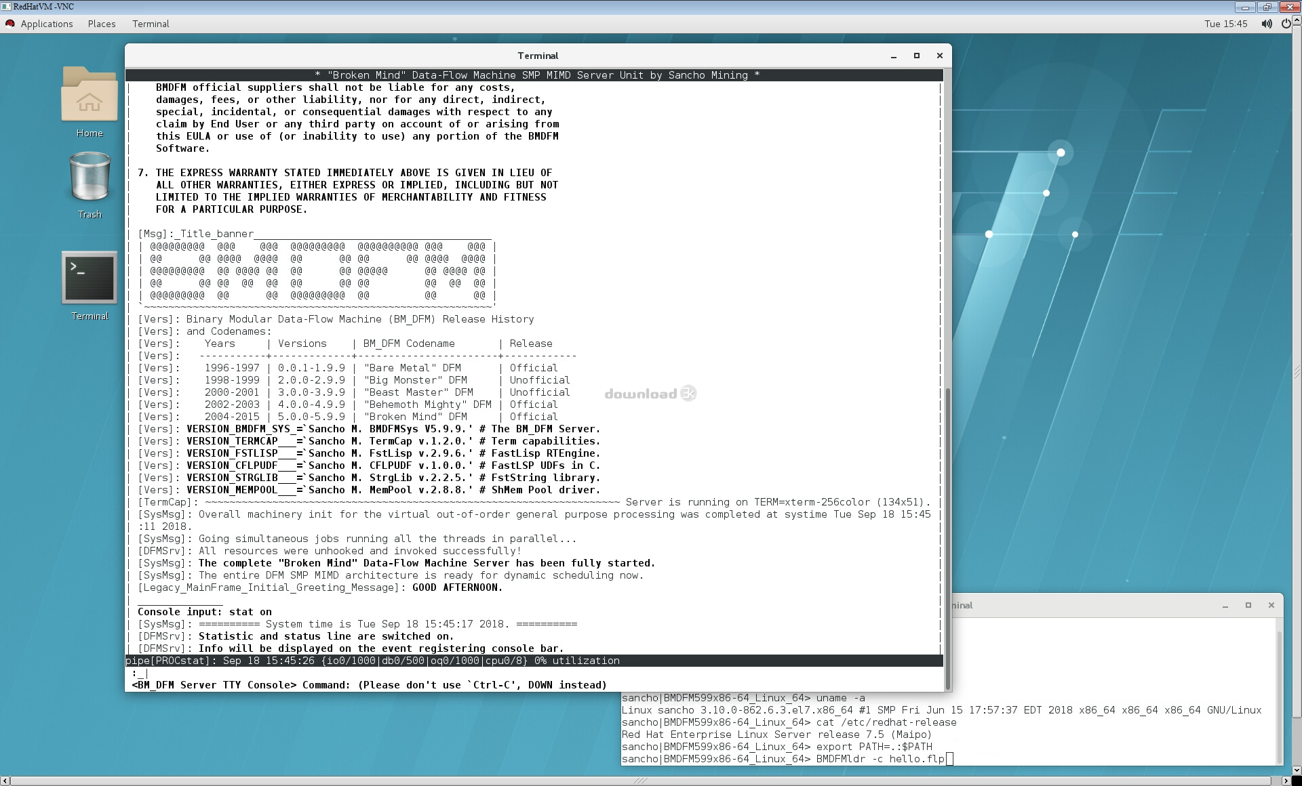Click 'All resources were unhooked' DFMSrv line
The width and height of the screenshot is (1302, 786).
click(x=330, y=551)
